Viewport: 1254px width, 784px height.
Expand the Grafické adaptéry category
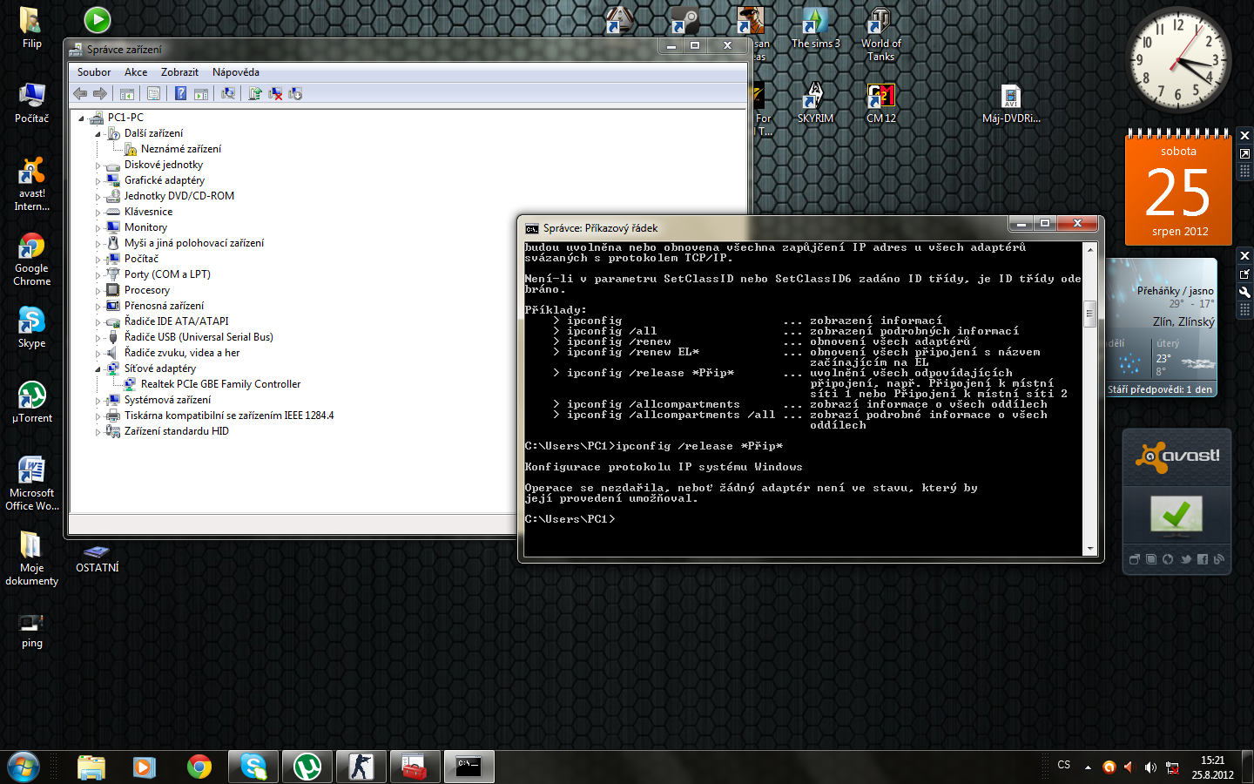98,181
